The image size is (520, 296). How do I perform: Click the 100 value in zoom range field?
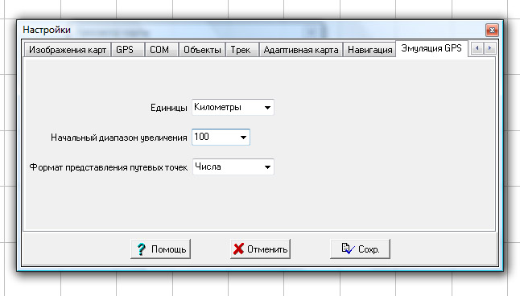201,137
